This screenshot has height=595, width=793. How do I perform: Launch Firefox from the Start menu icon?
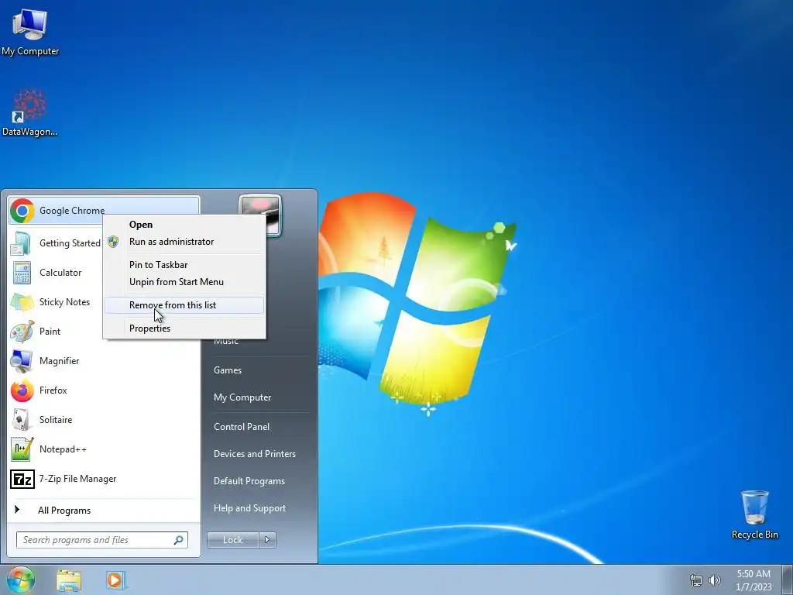point(22,390)
